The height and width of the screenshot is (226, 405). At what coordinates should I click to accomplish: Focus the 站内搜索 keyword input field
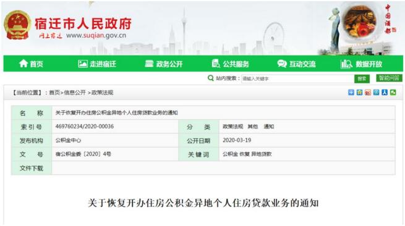[297, 78]
